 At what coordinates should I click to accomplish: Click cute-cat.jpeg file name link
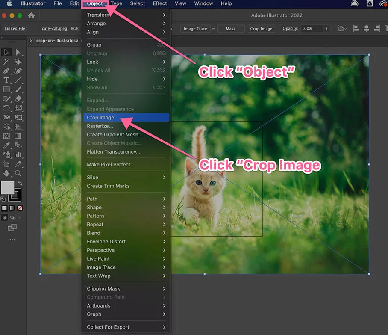(54, 29)
